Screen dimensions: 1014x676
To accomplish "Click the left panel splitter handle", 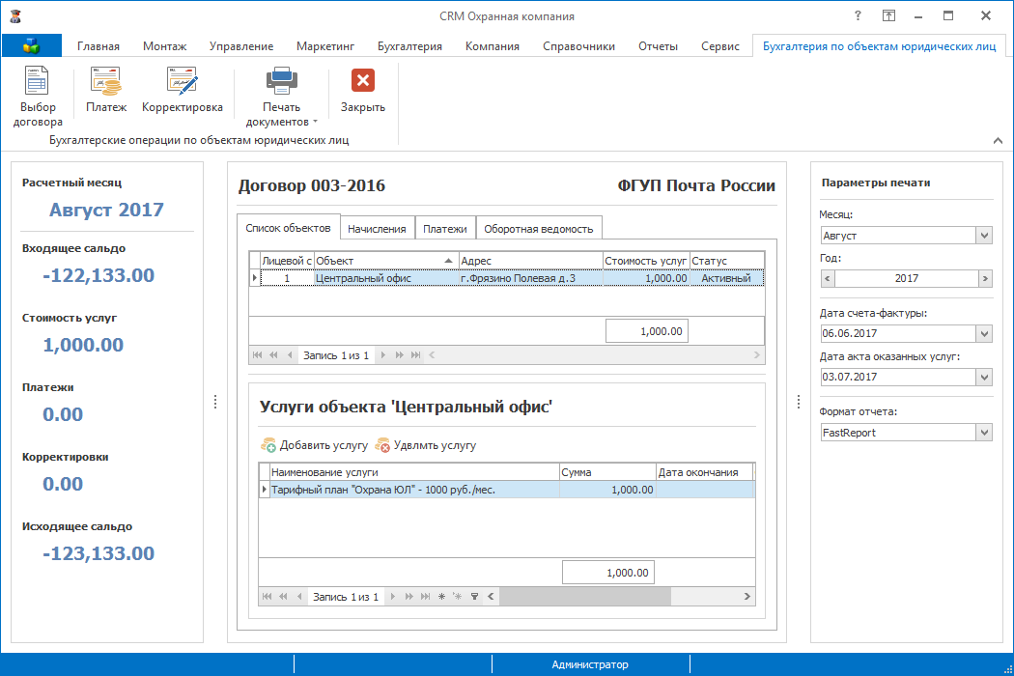I will (x=215, y=403).
